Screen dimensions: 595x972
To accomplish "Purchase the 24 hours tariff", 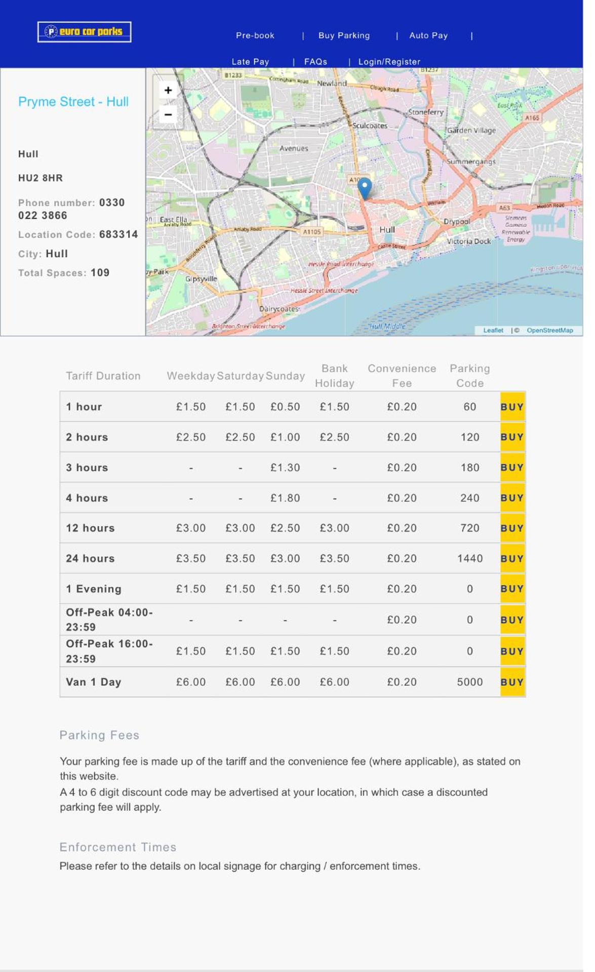I will pos(512,559).
